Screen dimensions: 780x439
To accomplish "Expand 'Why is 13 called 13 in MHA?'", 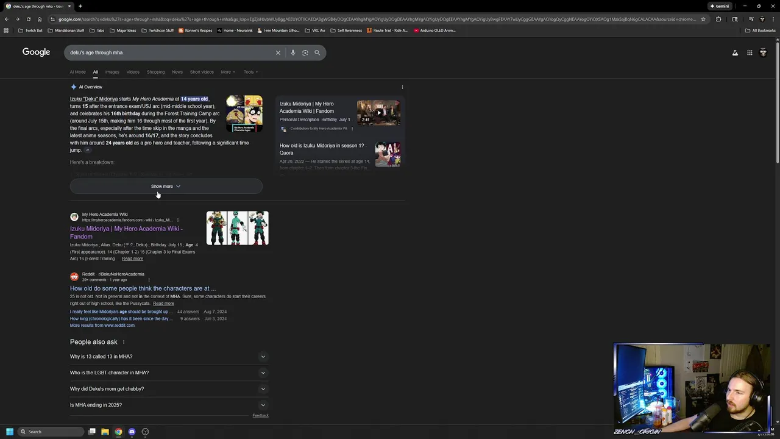I will 169,357.
